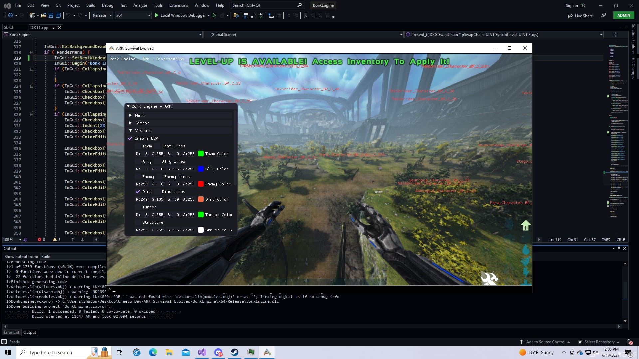Open Windows Start menu
Image resolution: width=639 pixels, height=359 pixels.
[x=8, y=352]
